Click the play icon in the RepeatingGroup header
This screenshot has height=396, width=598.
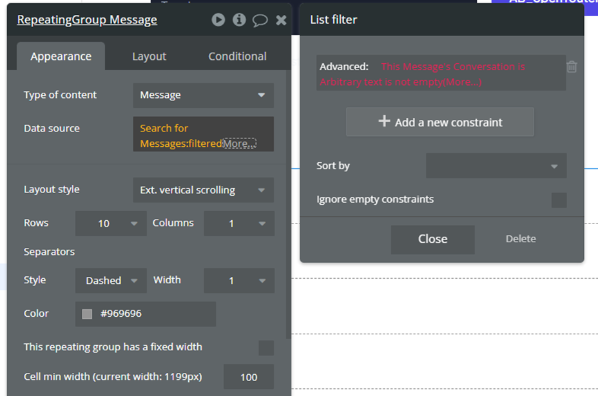[x=218, y=20]
